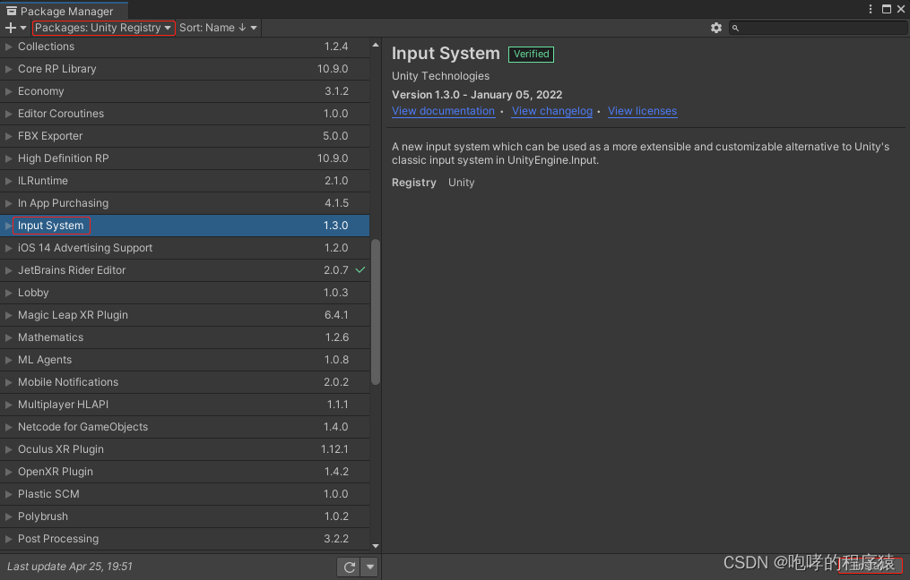910x580 pixels.
Task: Click the list scroll up arrow
Action: point(376,45)
